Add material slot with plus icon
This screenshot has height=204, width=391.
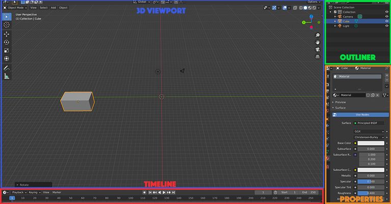[x=387, y=75]
